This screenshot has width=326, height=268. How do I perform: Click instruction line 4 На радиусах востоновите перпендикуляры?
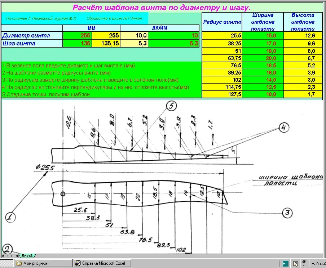(96, 87)
